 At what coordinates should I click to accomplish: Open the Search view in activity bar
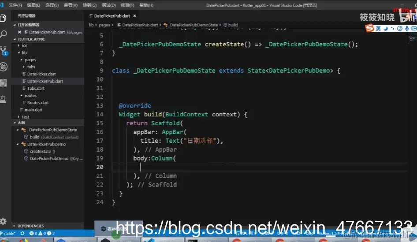coord(4,34)
